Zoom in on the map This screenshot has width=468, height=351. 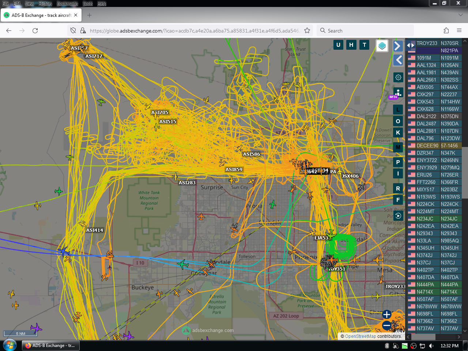coord(387,314)
